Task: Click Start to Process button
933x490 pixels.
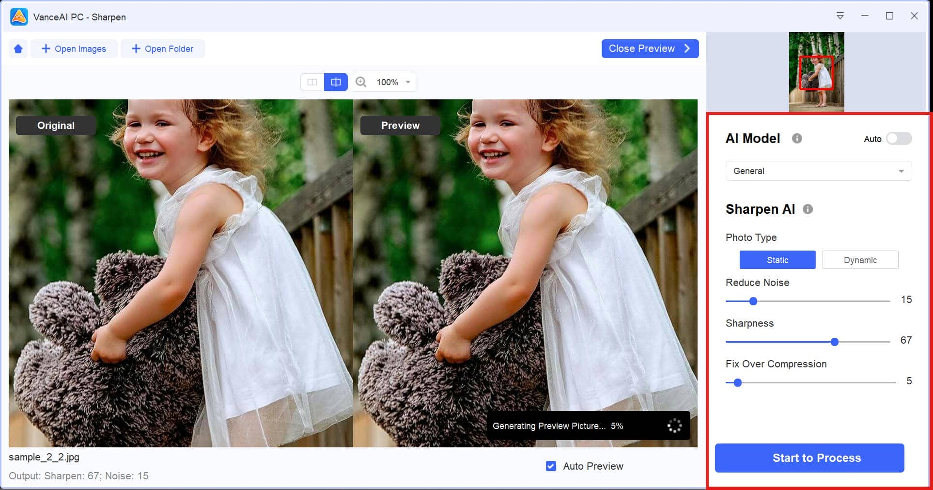Action: [x=809, y=458]
